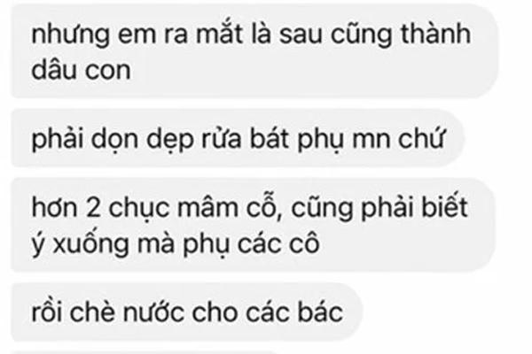Select the "rồi chè nước cho các bác" message
The height and width of the screenshot is (354, 532).
point(186,312)
